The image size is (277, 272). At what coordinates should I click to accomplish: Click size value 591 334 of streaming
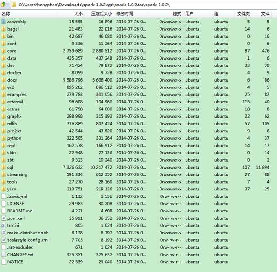(x=75, y=174)
